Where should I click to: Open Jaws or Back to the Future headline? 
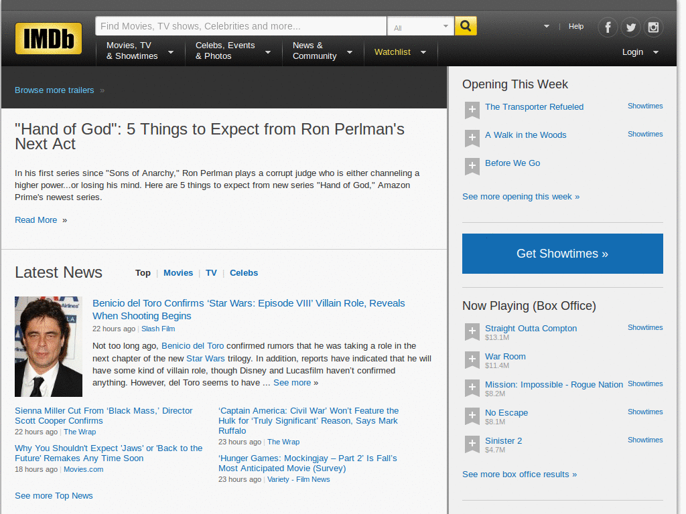pyautogui.click(x=109, y=453)
